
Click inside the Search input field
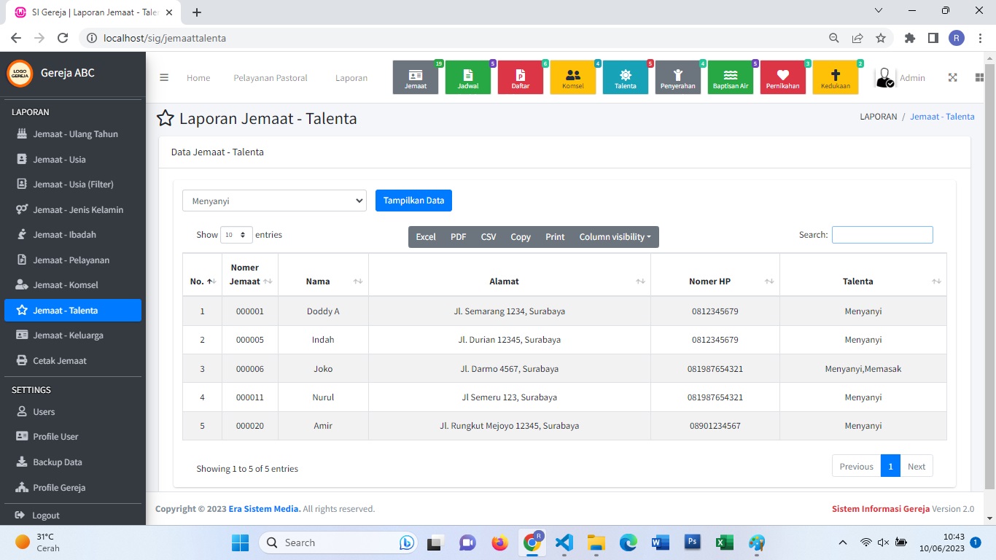(882, 235)
